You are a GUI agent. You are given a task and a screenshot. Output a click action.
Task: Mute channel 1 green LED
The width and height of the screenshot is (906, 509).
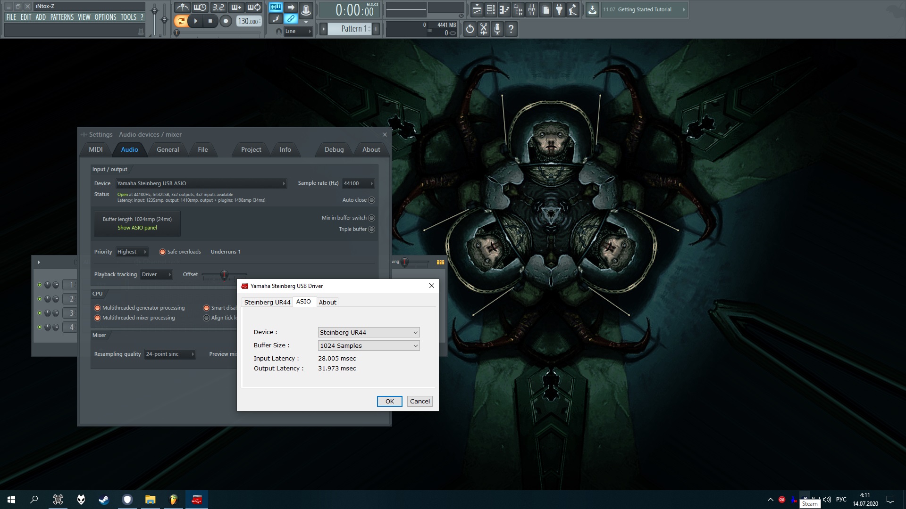40,285
